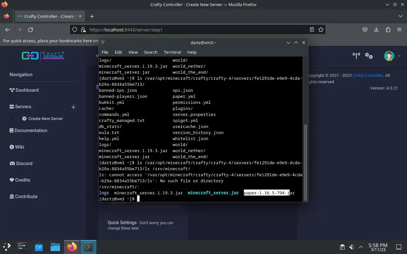Open new browser tab with plus icon
The image size is (407, 254).
[x=92, y=16]
